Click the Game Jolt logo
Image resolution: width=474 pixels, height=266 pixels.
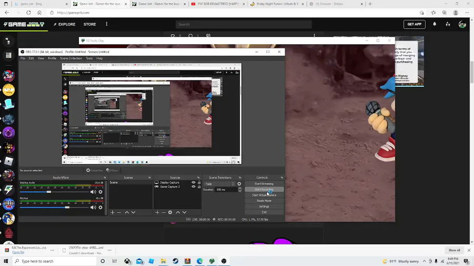pos(24,24)
